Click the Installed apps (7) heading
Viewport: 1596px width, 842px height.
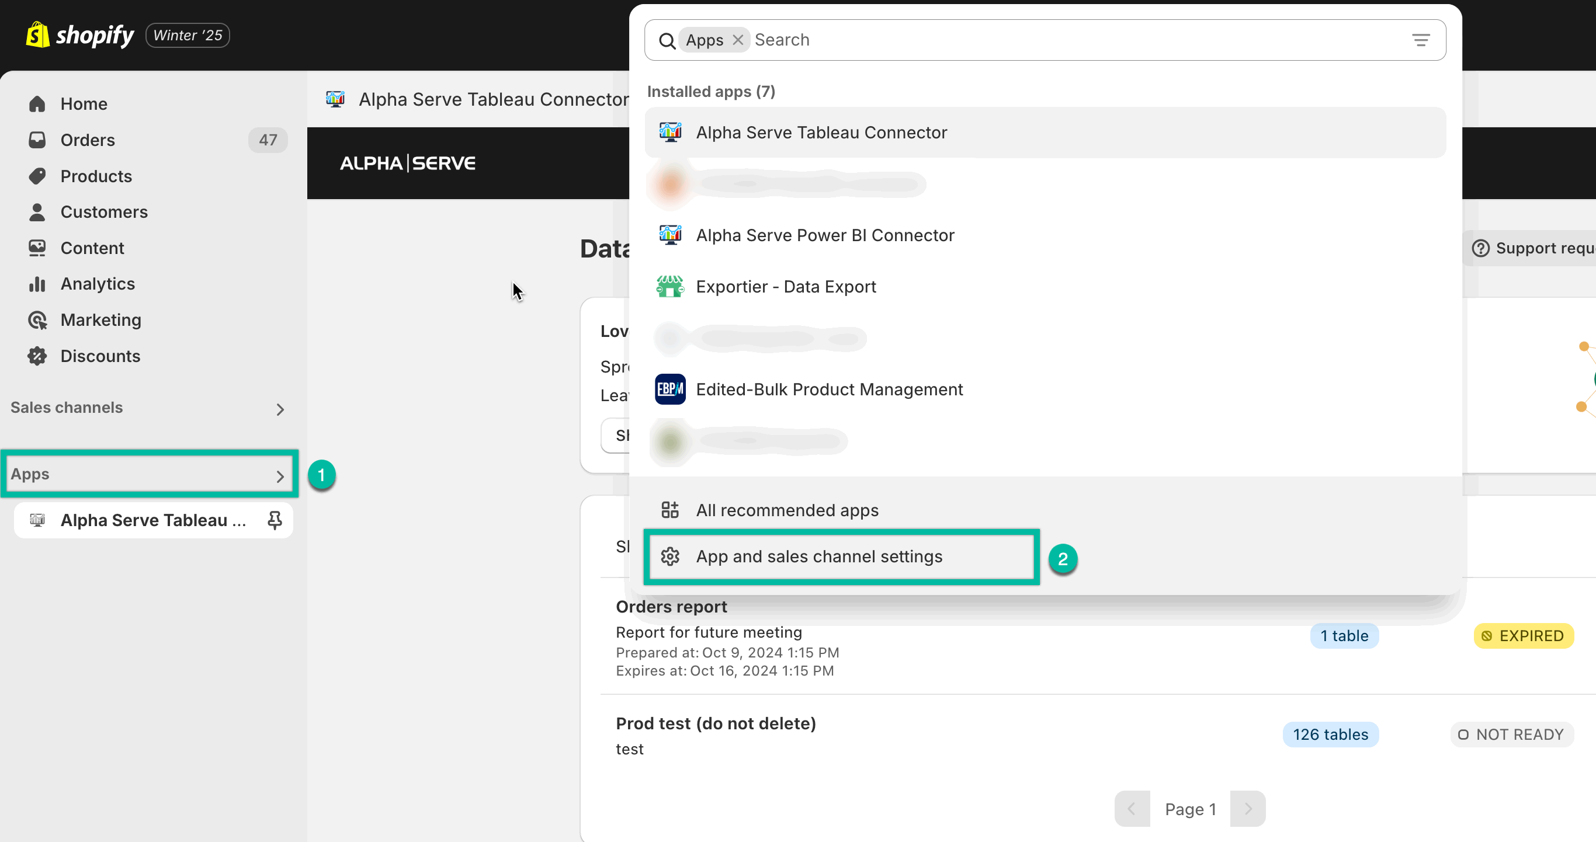coord(710,92)
